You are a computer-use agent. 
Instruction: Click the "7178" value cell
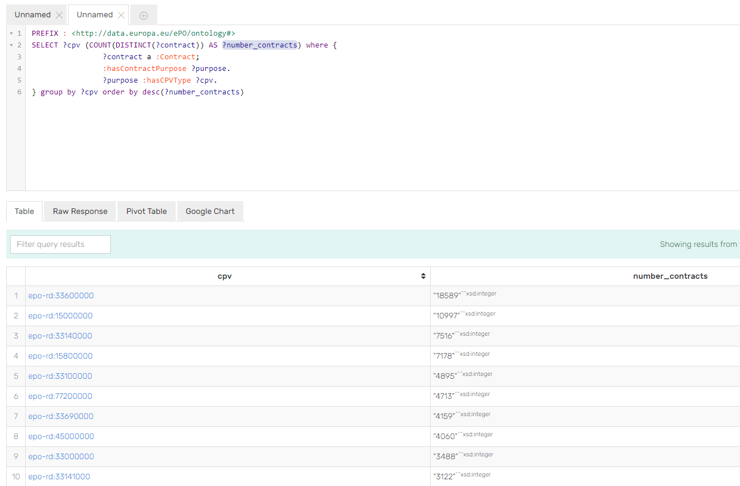[x=585, y=356]
